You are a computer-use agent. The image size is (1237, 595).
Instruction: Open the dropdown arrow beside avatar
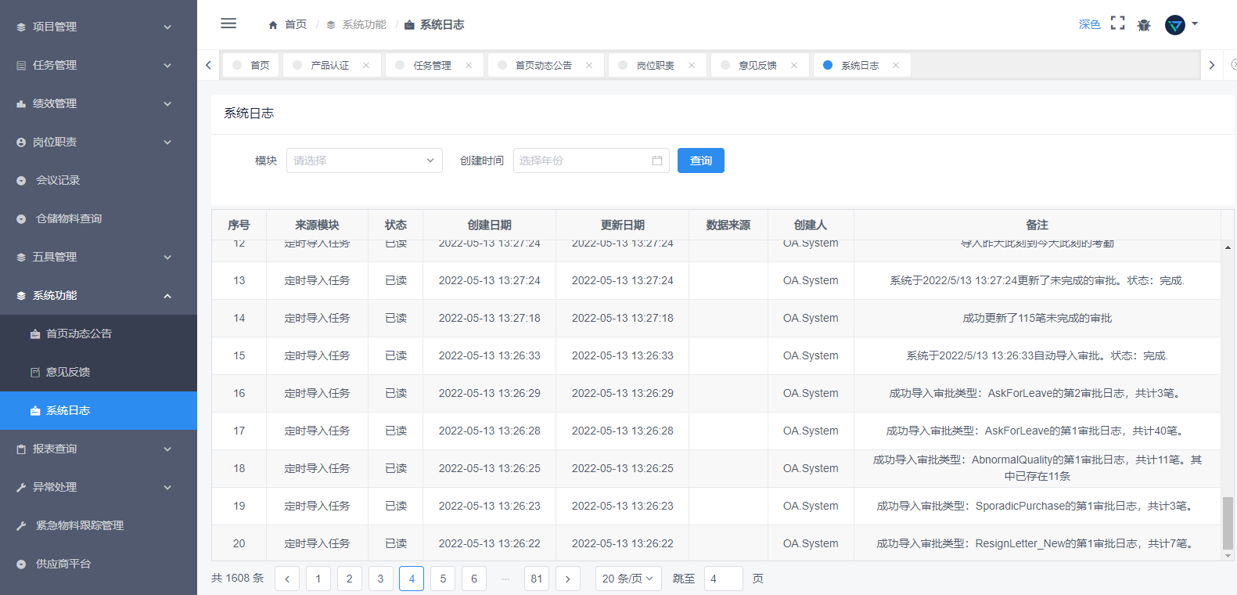[1195, 24]
